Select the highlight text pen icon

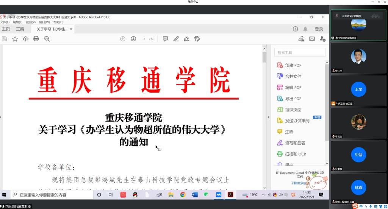pos(176,39)
